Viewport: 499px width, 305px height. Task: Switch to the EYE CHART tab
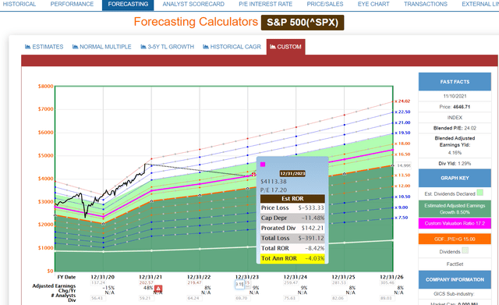373,4
